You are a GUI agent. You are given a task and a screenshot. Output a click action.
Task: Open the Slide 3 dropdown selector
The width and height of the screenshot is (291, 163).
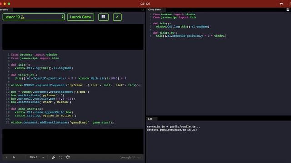(x=37, y=157)
